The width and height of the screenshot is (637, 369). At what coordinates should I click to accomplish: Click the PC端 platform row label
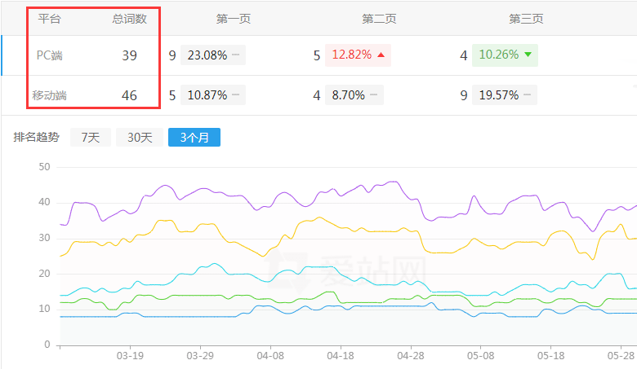pyautogui.click(x=50, y=55)
